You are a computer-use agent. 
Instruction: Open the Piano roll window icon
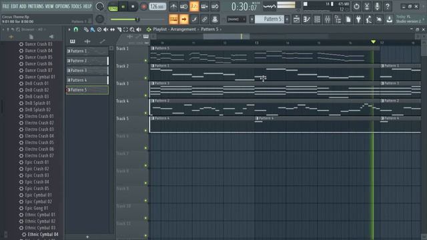coord(307,19)
